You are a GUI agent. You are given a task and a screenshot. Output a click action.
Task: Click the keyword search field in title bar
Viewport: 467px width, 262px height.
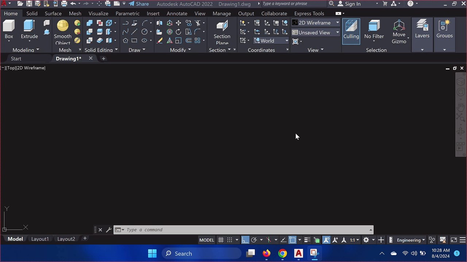point(294,4)
